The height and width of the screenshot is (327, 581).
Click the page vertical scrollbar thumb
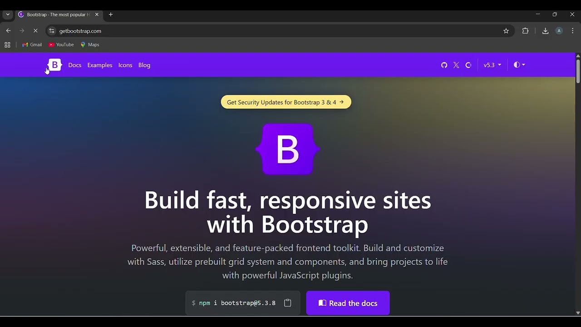click(x=578, y=71)
